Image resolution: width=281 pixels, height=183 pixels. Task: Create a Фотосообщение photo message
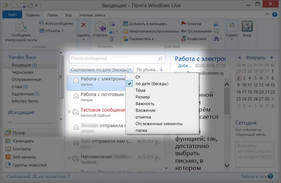click(x=56, y=23)
